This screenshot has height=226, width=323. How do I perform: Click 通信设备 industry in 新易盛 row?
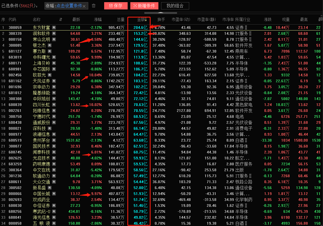coord(244,188)
